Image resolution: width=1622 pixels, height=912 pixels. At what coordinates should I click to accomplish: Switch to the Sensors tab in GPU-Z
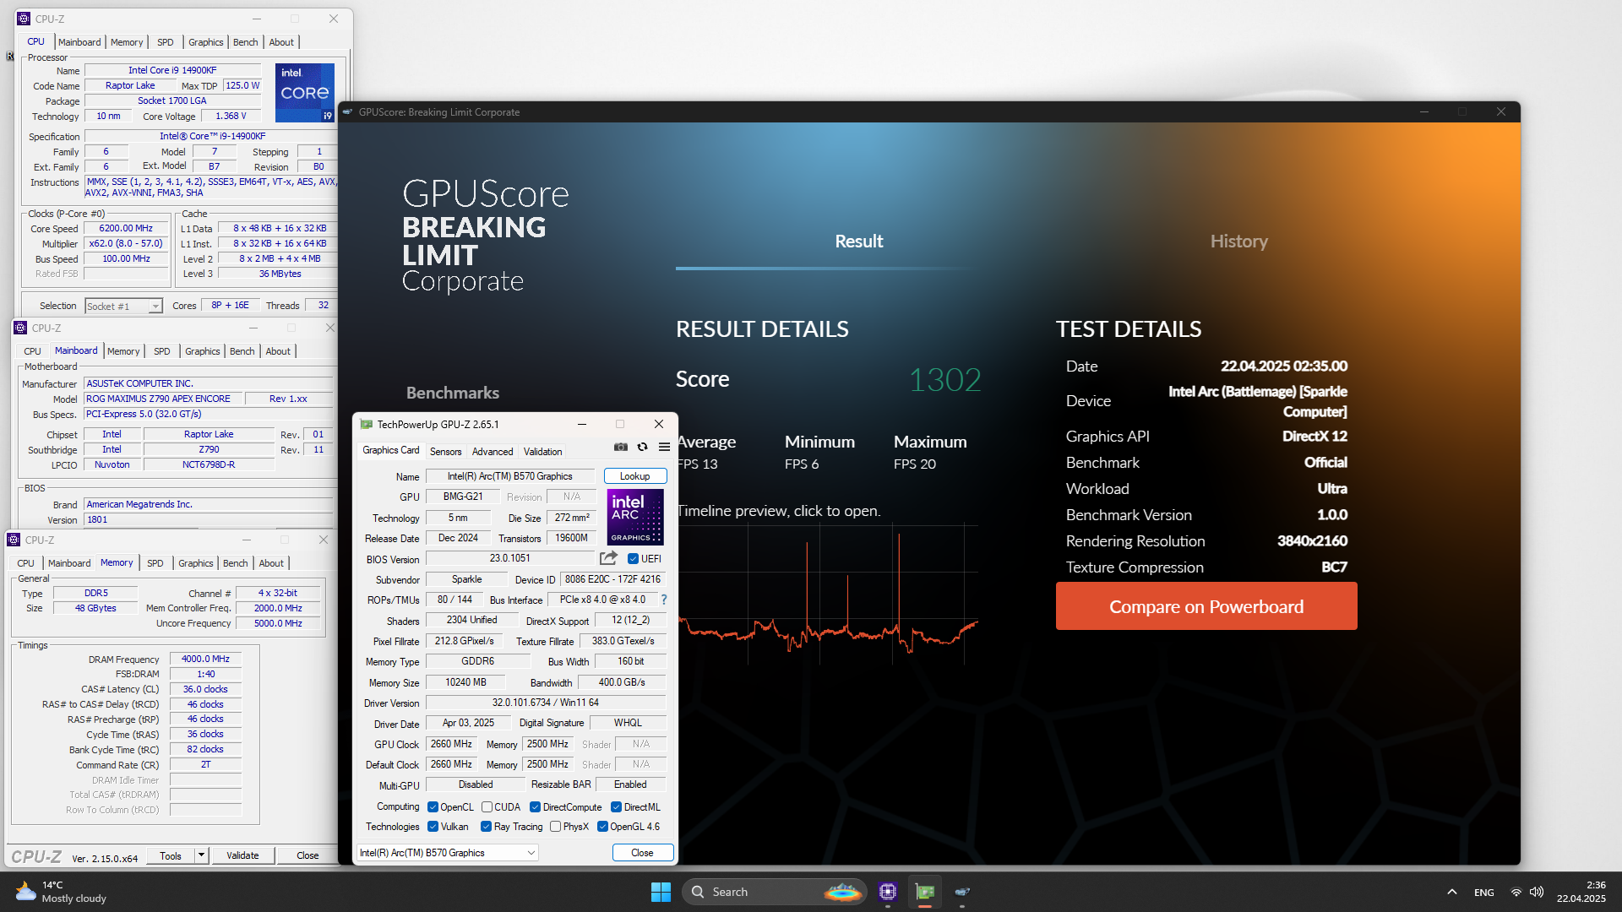click(445, 451)
